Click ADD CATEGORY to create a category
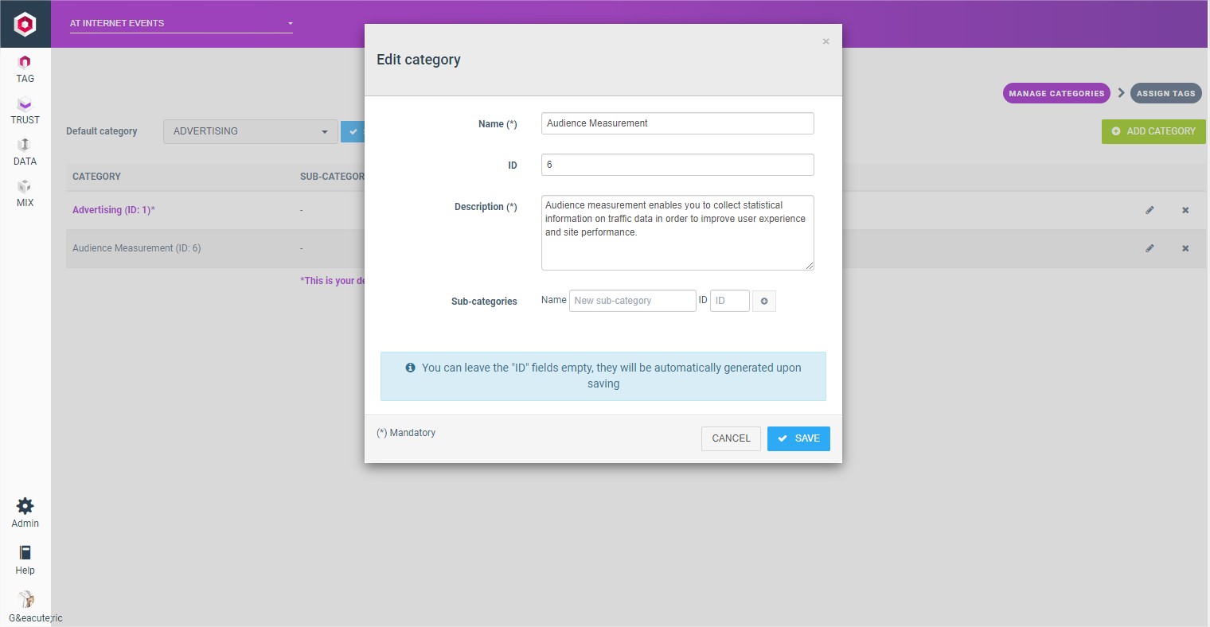 coord(1153,131)
